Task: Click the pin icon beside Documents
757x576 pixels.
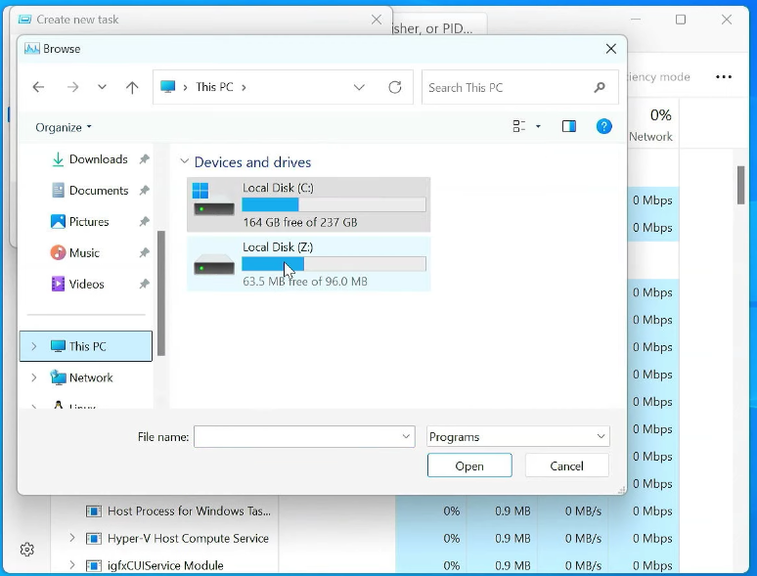Action: pos(144,191)
